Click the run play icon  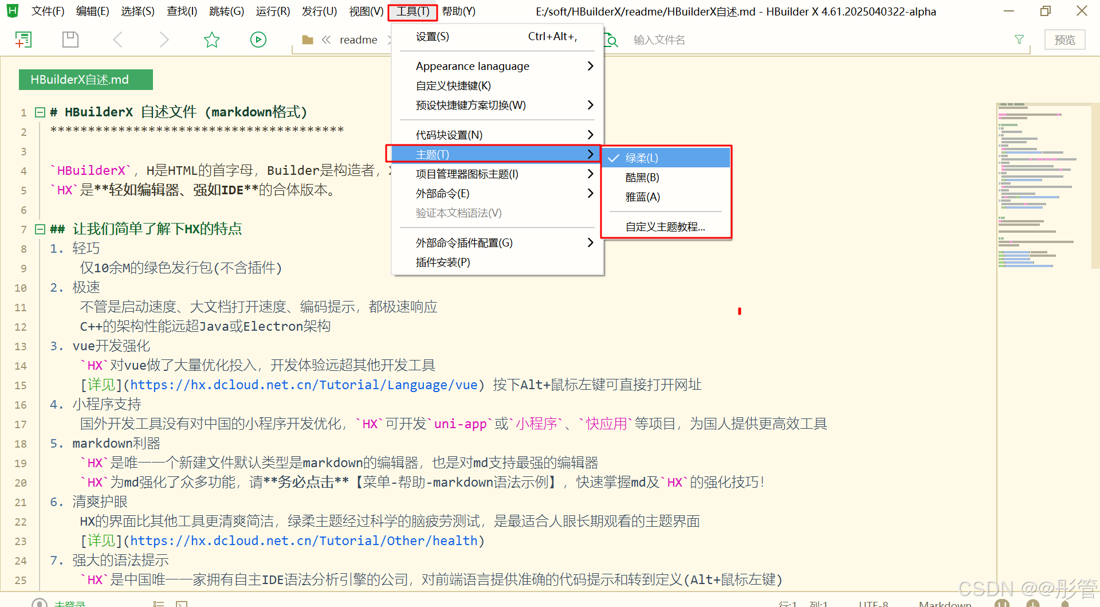tap(258, 40)
